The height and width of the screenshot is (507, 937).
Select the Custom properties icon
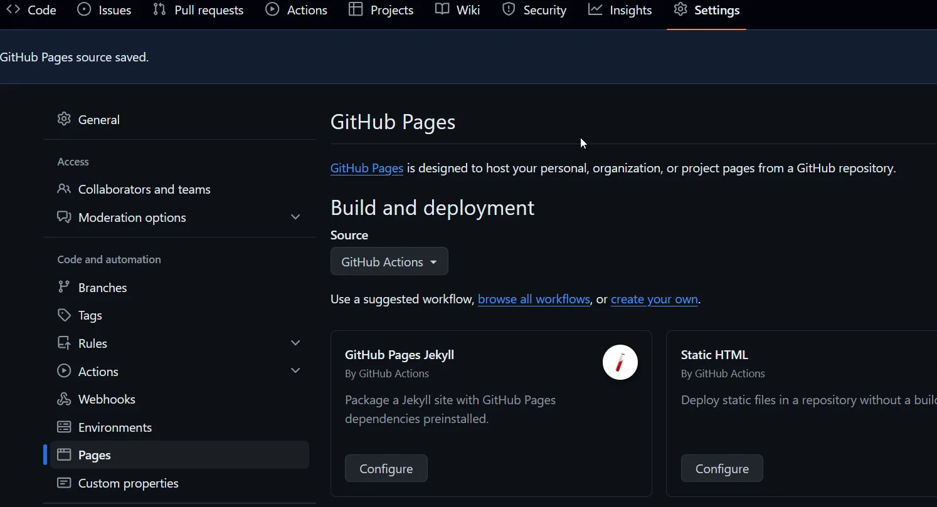64,483
